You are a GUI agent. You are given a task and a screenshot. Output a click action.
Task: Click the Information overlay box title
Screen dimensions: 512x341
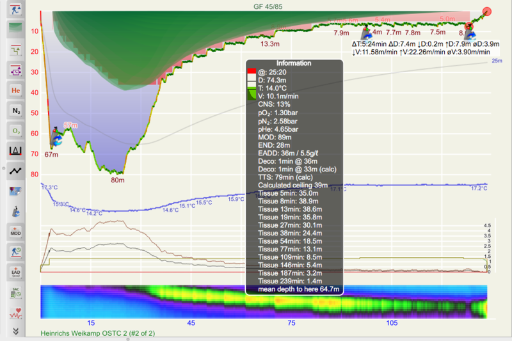294,64
